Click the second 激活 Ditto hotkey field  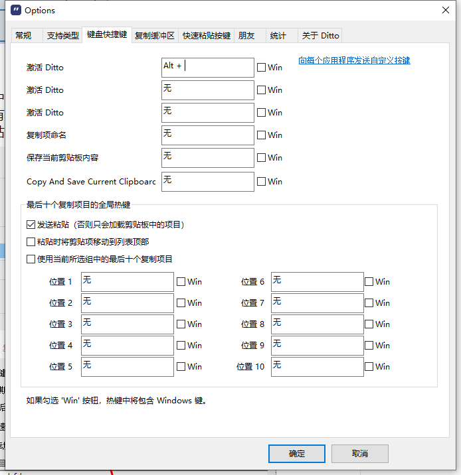pyautogui.click(x=208, y=90)
